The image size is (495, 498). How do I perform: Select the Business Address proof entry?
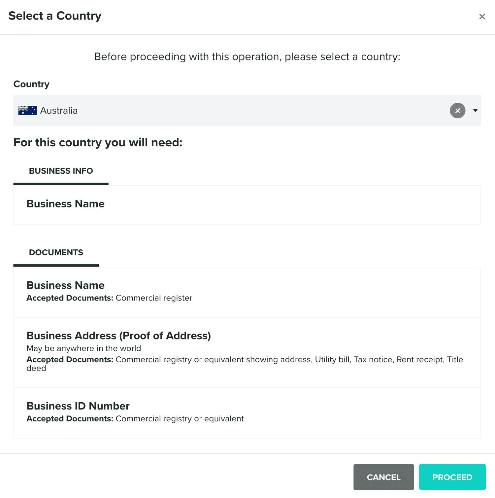click(247, 353)
